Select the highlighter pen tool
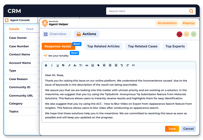 pos(69,66)
